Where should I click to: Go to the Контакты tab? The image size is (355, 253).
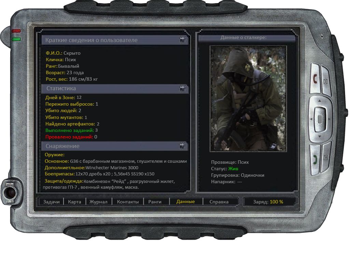tap(128, 202)
